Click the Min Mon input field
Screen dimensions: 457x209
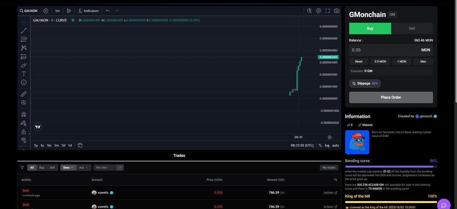point(105,168)
